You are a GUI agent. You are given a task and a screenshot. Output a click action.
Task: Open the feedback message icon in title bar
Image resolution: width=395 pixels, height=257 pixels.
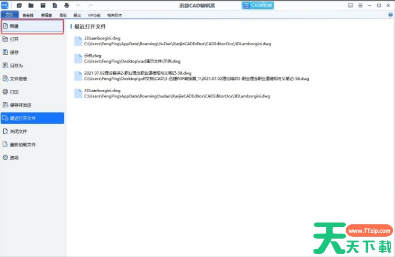(x=350, y=5)
